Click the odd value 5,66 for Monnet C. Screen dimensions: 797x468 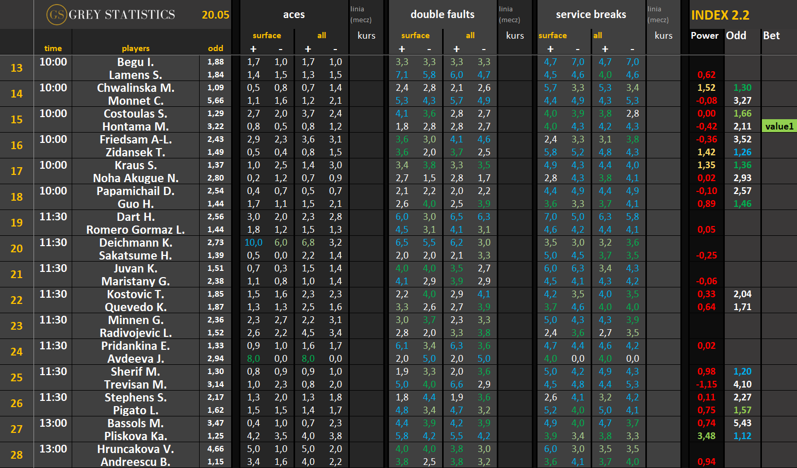pyautogui.click(x=216, y=101)
